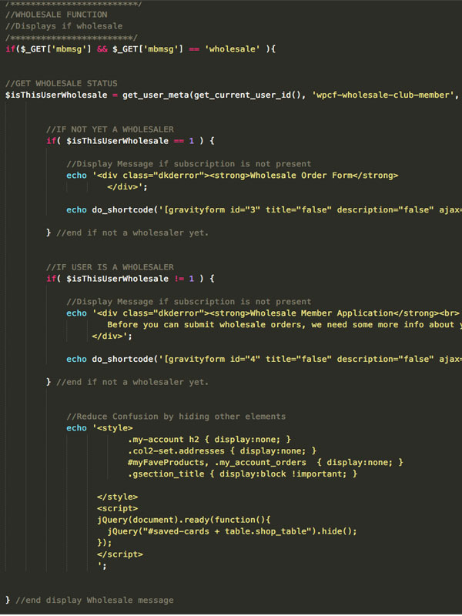Screen dimensions: 462x616
Task: Click the '.gsection_title' CSS rule
Action: (243, 474)
